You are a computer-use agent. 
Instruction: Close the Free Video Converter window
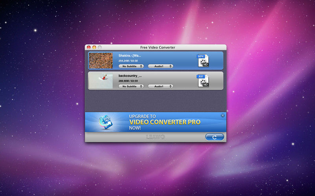(89, 47)
